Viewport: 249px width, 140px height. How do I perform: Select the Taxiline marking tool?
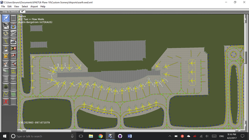tap(6, 41)
